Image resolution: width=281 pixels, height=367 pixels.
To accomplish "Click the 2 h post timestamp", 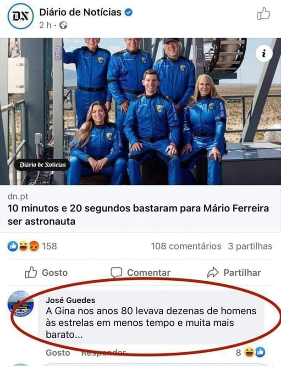I will pyautogui.click(x=45, y=25).
